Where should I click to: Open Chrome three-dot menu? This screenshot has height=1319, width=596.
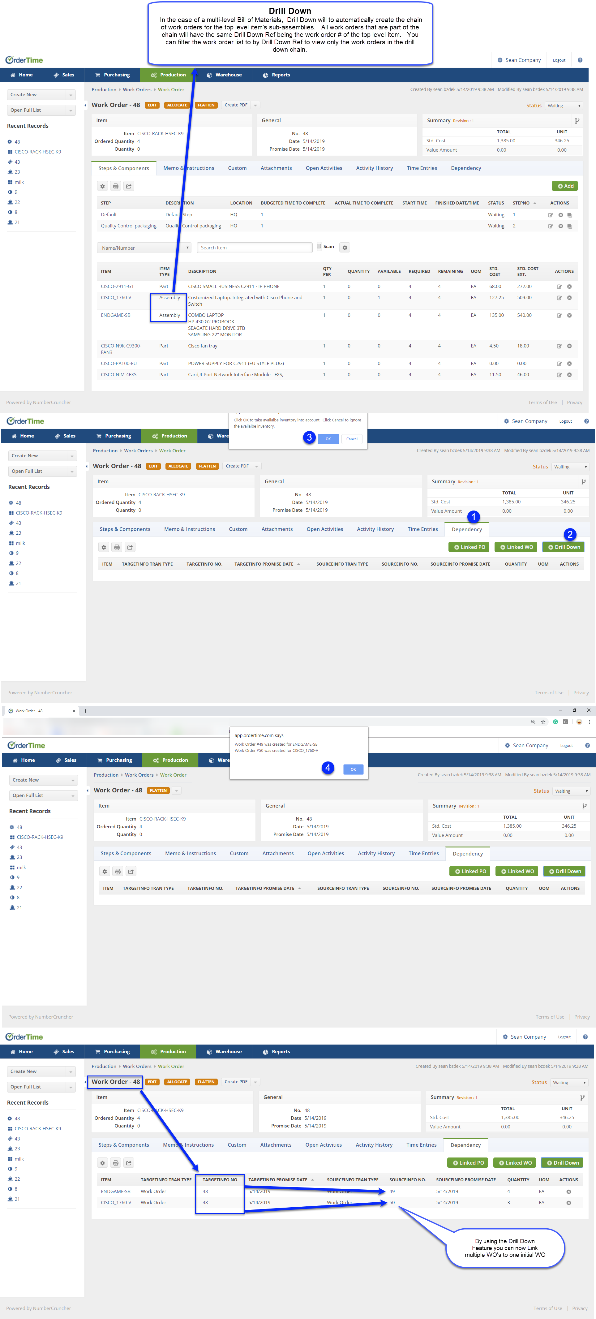589,722
